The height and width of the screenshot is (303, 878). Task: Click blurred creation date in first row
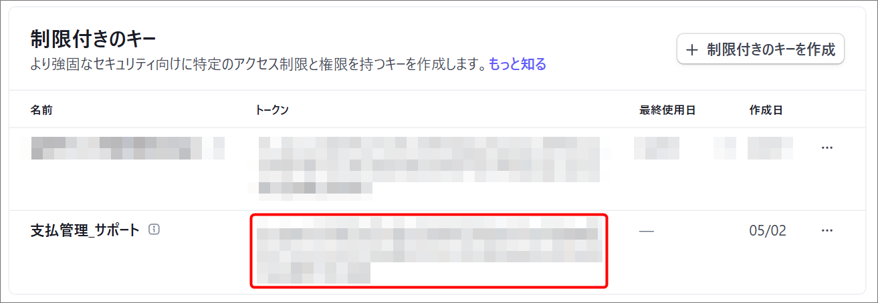pos(770,147)
